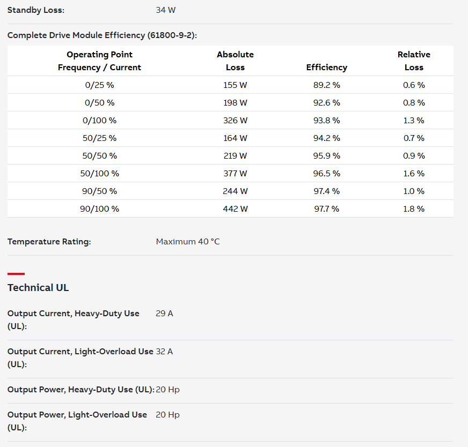
Task: Click the Complete Drive Module Efficiency label
Action: (102, 35)
